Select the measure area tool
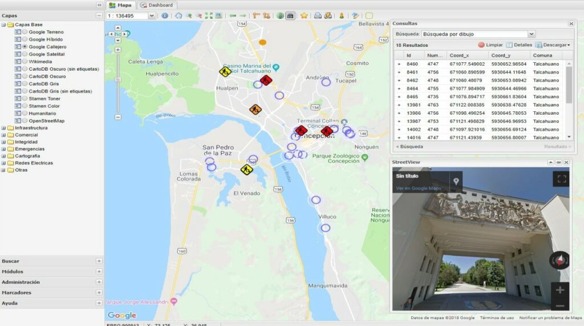 point(266,15)
